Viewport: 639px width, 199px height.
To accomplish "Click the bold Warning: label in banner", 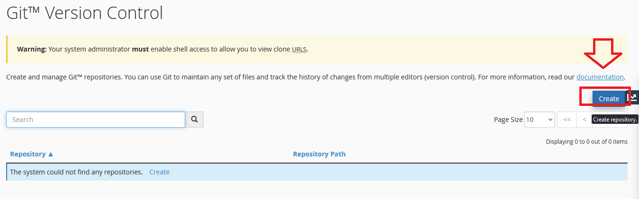I will [x=32, y=49].
